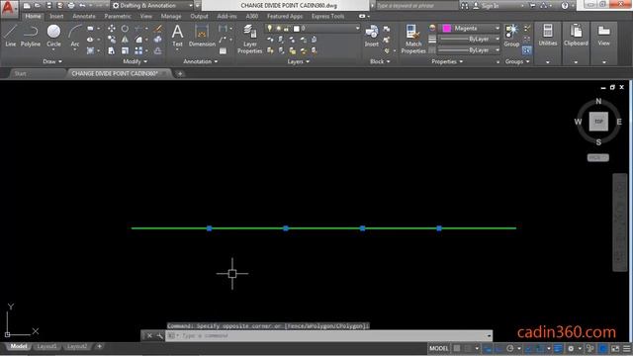The image size is (633, 356).
Task: Open the layer selection dropdown
Action: click(x=357, y=29)
